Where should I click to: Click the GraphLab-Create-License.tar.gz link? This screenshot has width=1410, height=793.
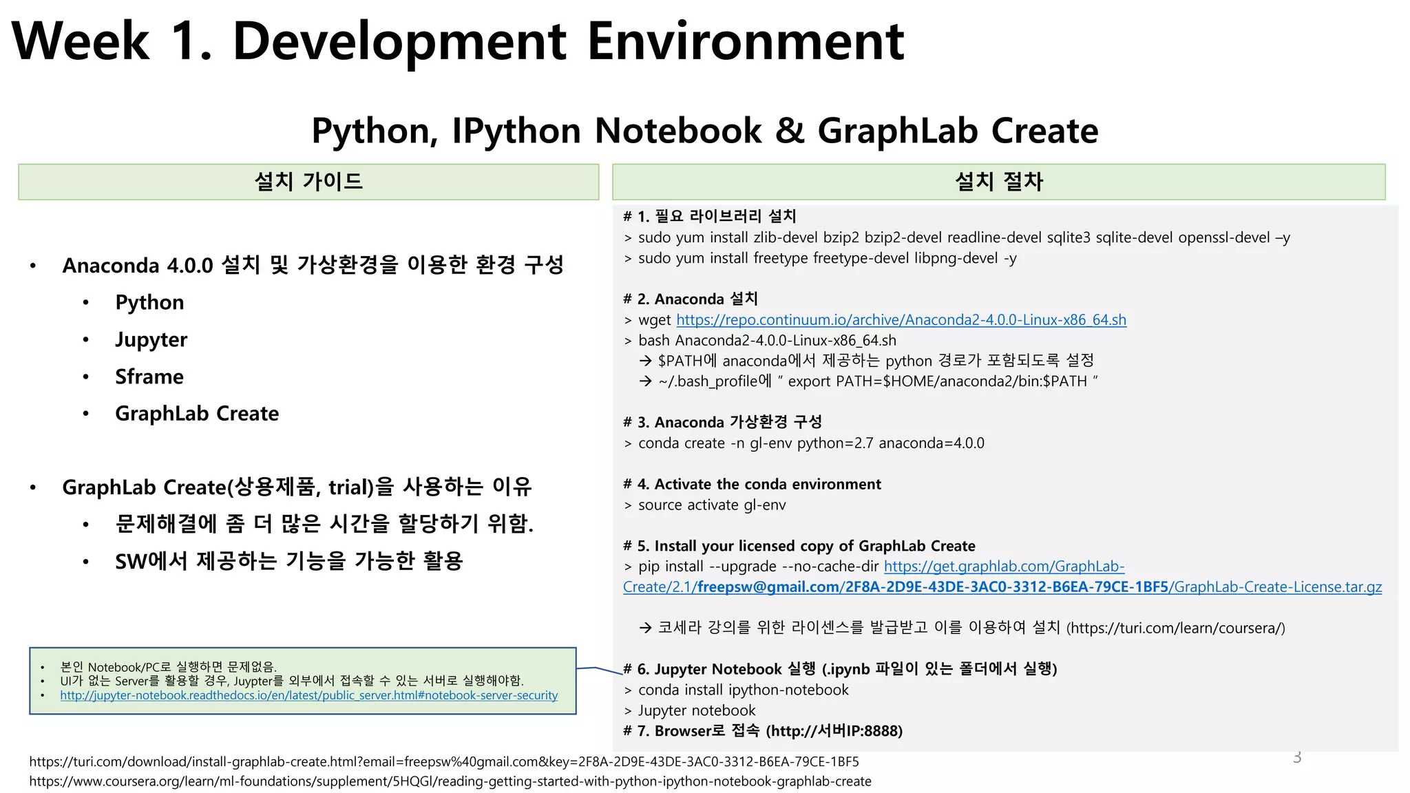pos(1277,587)
